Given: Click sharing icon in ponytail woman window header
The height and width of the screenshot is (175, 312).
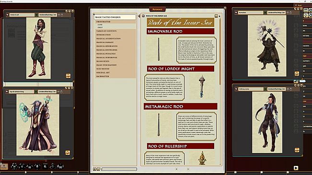Looking at the screenshot, I should 288,89.
